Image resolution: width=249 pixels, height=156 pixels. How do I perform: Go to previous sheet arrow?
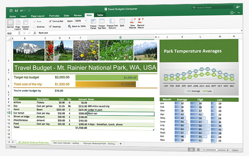click(x=9, y=142)
